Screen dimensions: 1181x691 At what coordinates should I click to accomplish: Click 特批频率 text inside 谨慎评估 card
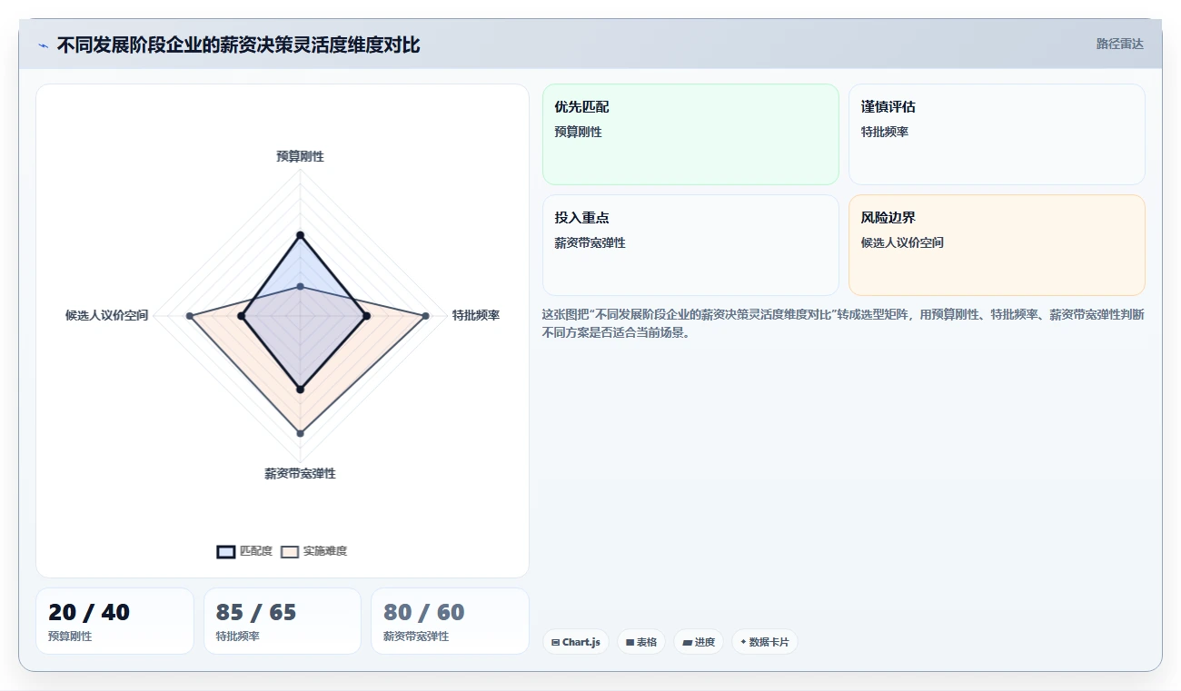point(885,132)
